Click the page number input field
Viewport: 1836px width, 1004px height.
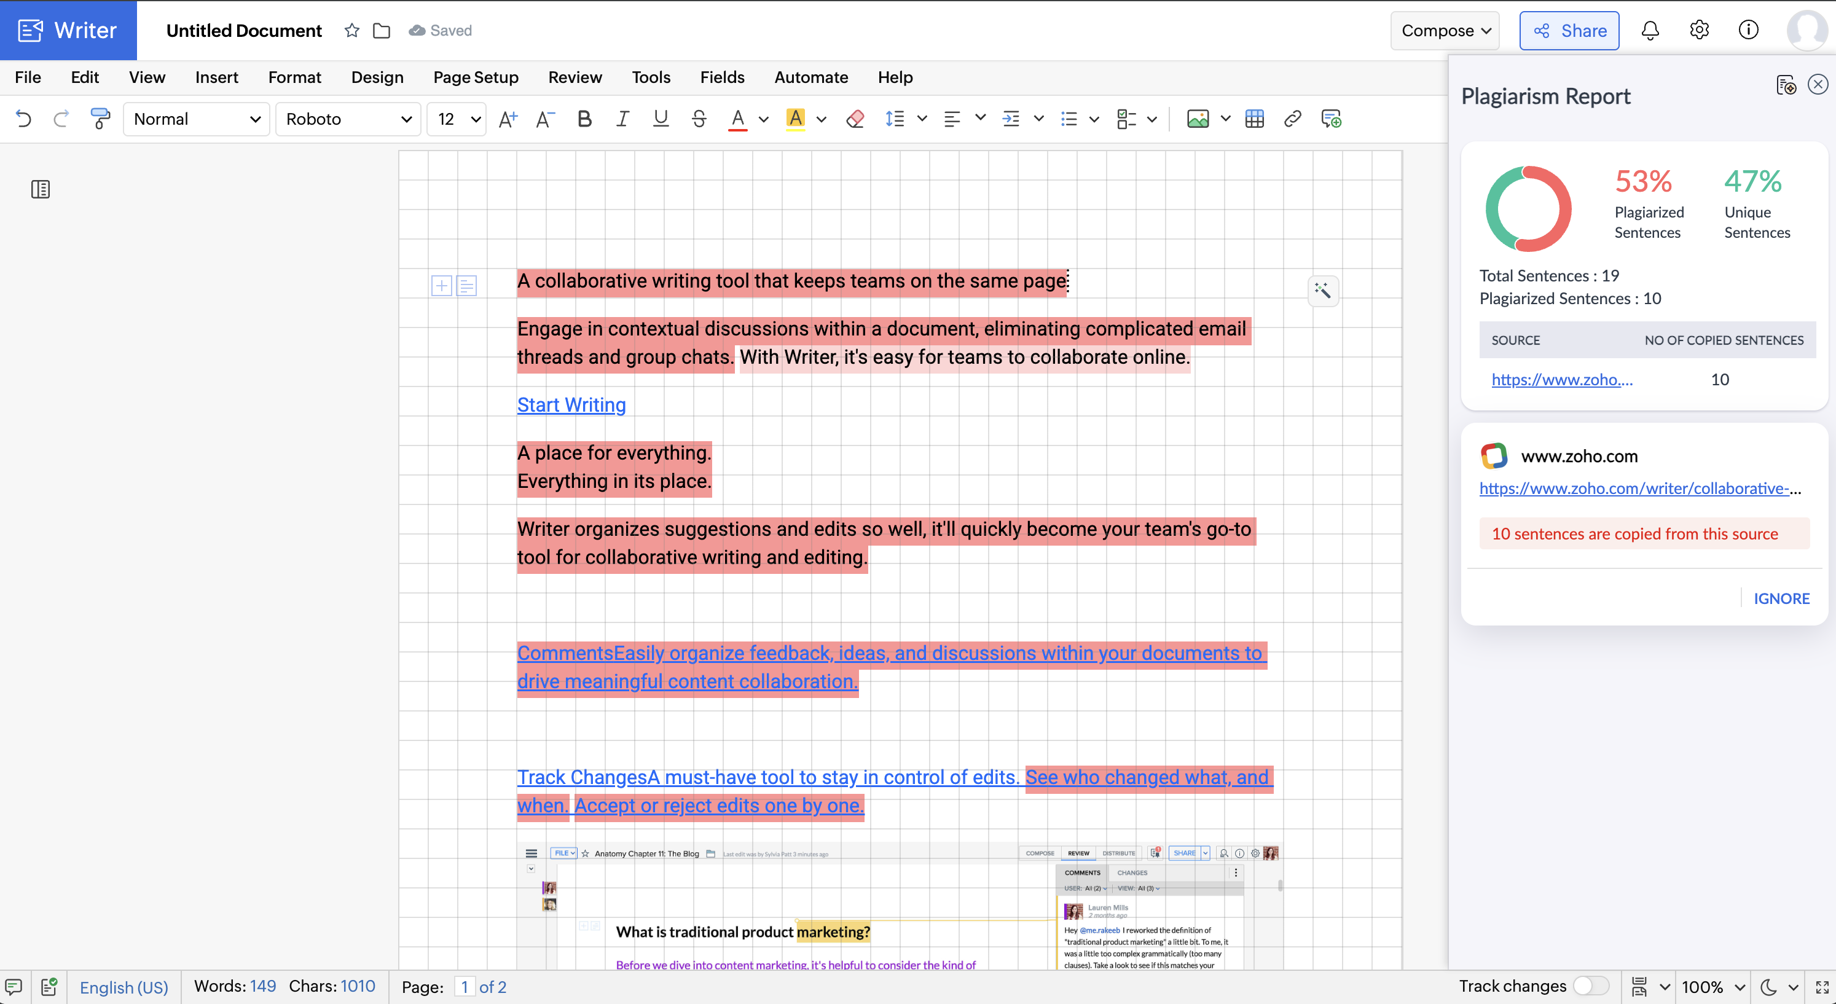[x=465, y=987]
